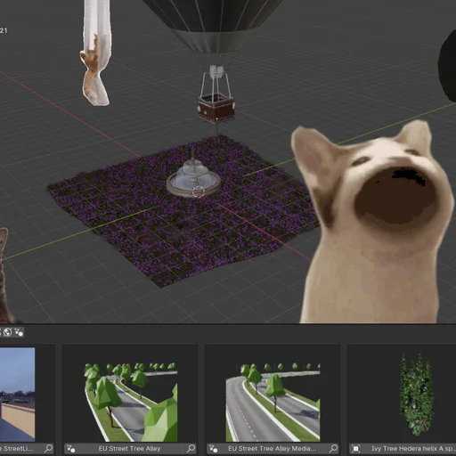Select the hanging stretched cat image object
Image resolution: width=456 pixels, height=456 pixels.
[96, 53]
